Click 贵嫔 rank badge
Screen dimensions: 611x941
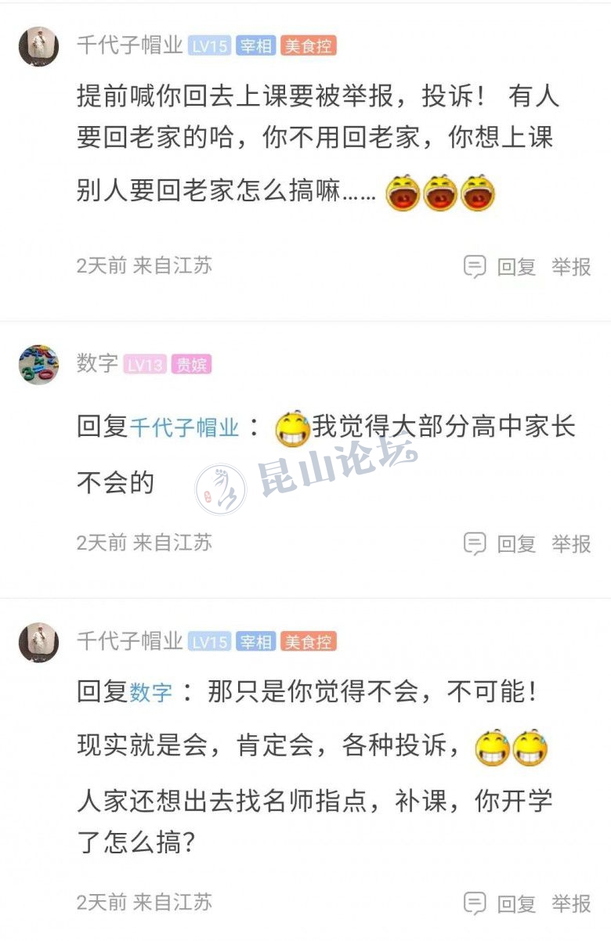pos(191,364)
